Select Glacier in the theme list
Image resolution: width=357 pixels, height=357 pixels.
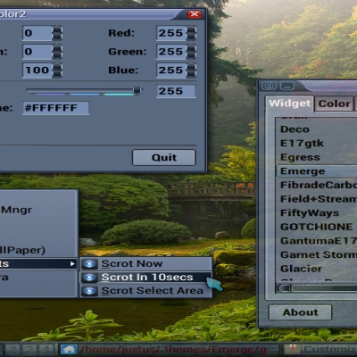[317, 269]
